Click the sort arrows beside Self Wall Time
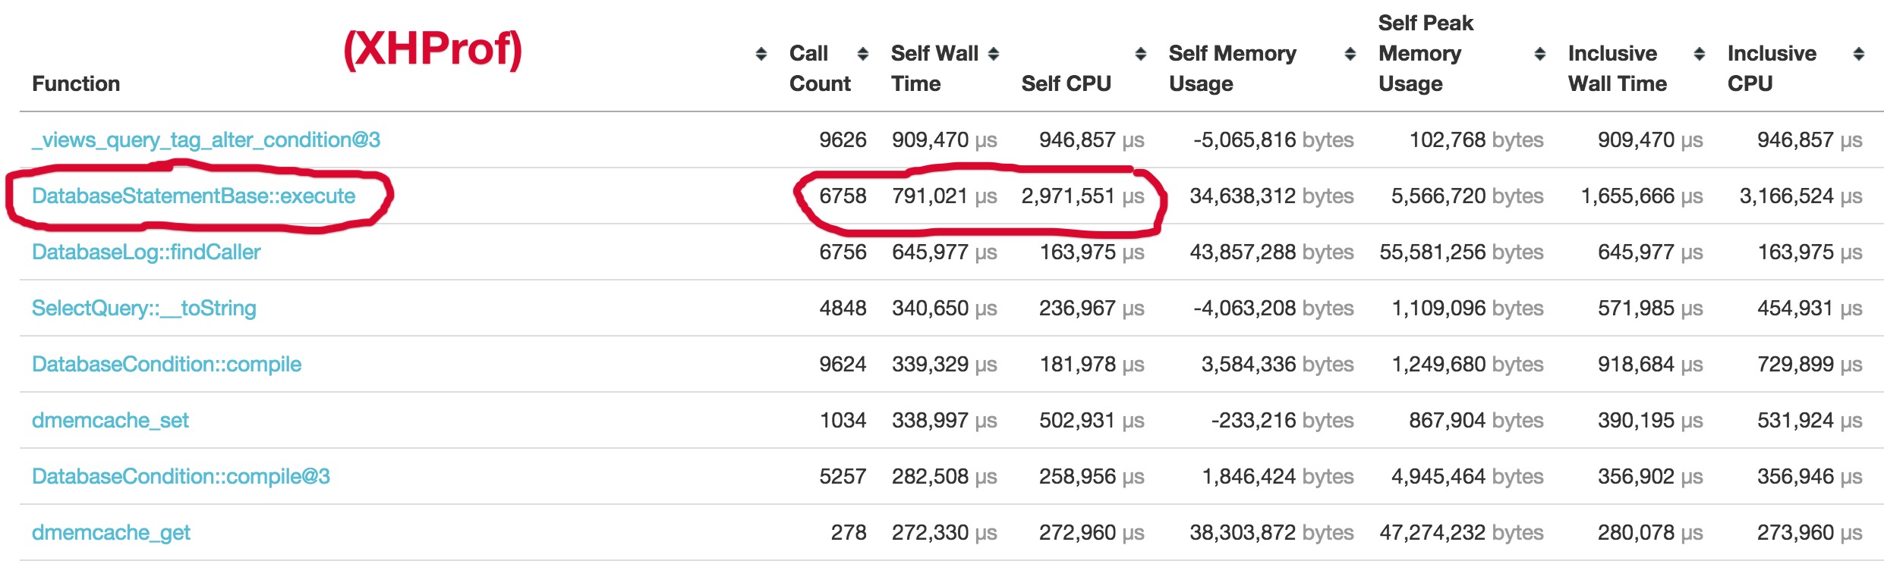1884x564 pixels. pos(993,54)
